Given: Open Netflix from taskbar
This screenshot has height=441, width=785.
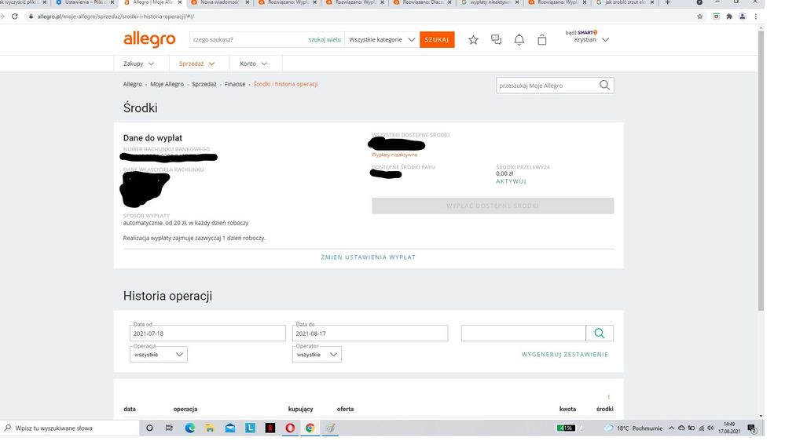Looking at the screenshot, I should [x=270, y=428].
